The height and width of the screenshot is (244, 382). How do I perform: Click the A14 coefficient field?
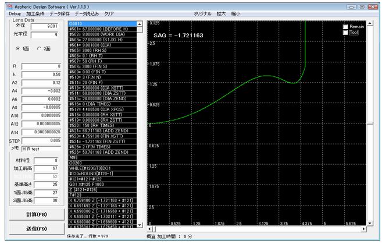point(41,132)
